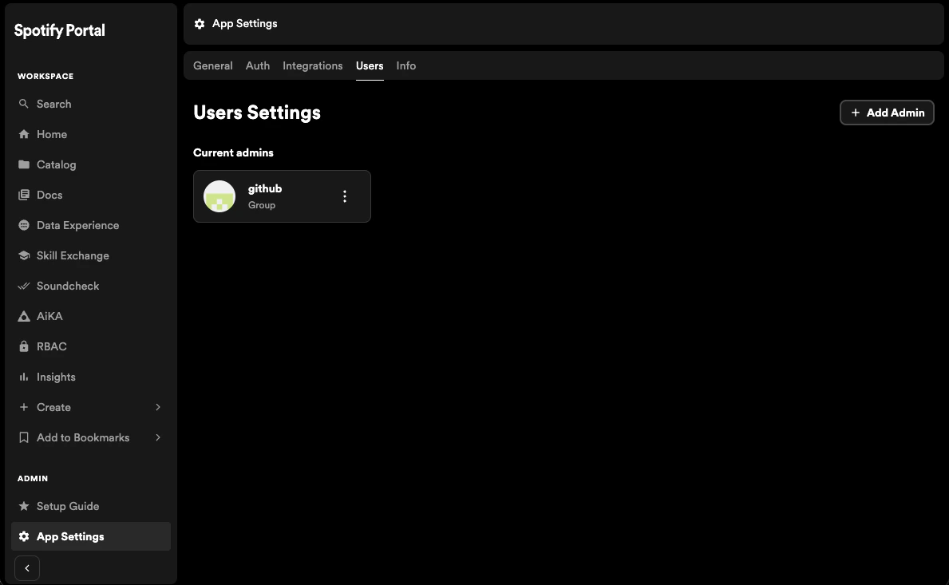Click the github admin name text

pyautogui.click(x=265, y=189)
